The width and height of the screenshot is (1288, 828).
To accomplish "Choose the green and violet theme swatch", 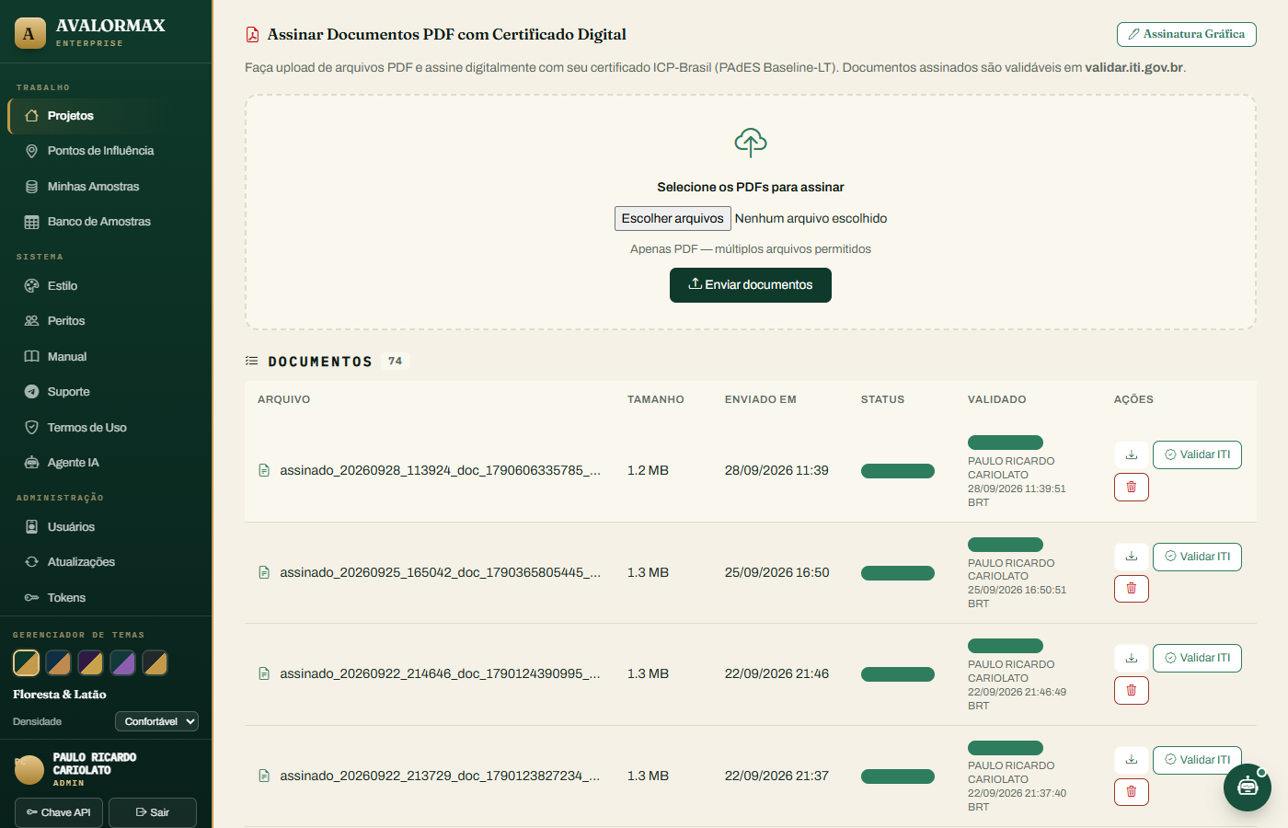I will tap(122, 662).
